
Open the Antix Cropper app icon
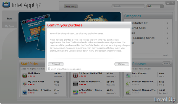(x=128, y=75)
